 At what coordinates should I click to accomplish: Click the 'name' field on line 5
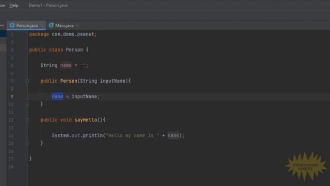pyautogui.click(x=66, y=66)
